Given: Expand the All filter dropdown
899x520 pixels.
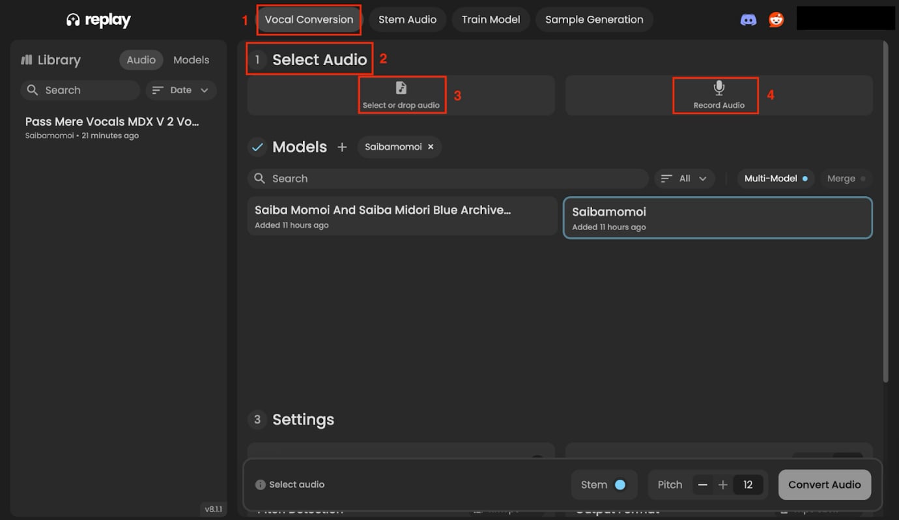Looking at the screenshot, I should 684,179.
